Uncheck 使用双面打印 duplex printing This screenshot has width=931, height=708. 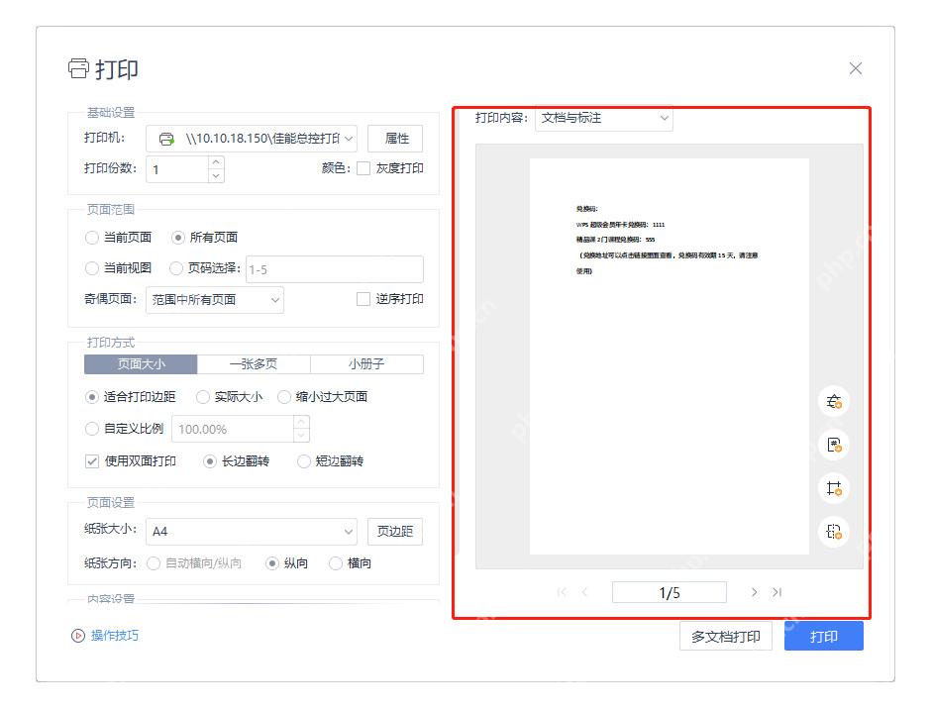[92, 461]
